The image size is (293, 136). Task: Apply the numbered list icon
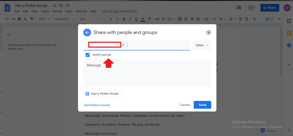(231, 19)
